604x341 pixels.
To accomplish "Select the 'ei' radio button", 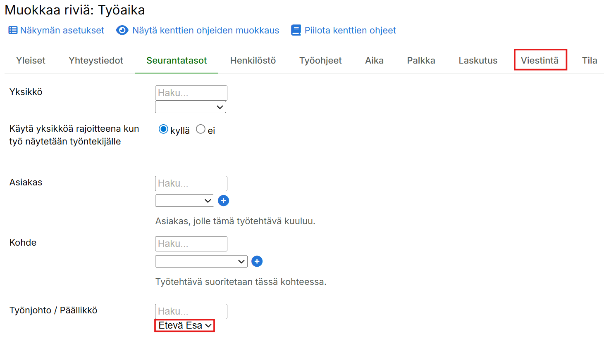I will pos(201,130).
